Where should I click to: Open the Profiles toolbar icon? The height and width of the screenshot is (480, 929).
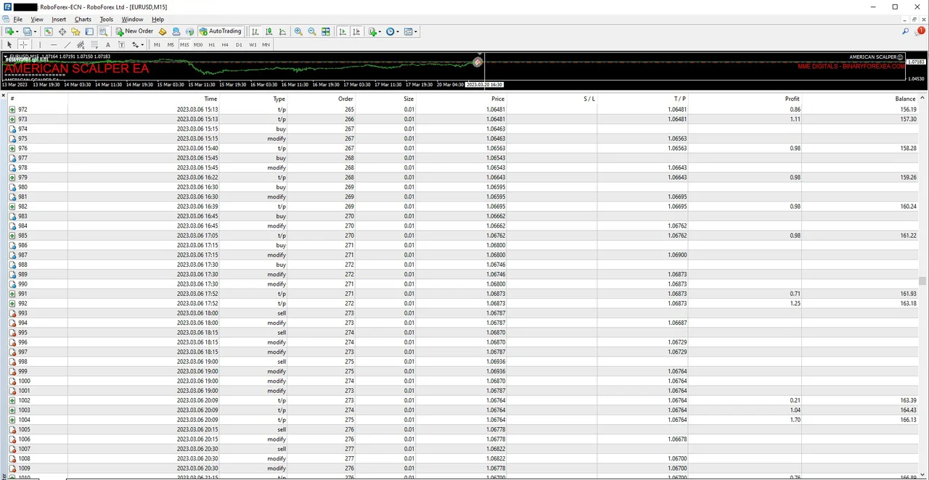coord(28,31)
